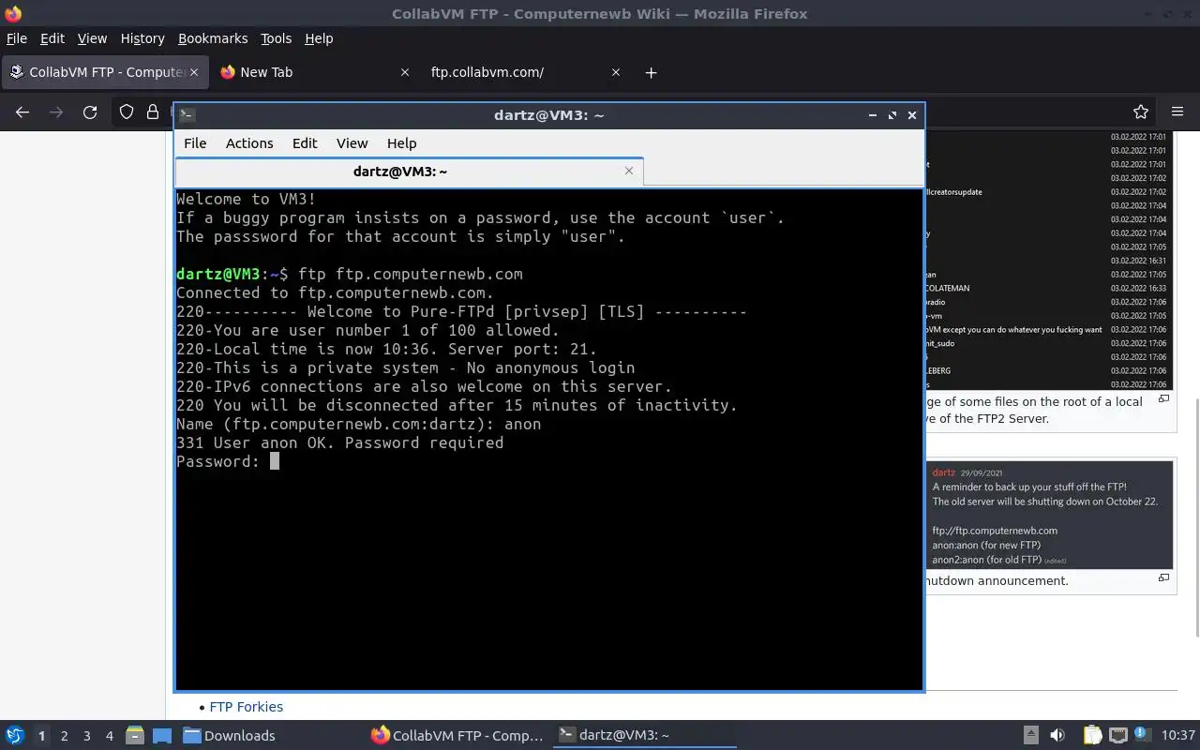Switch to CollabVM FTP browser tab
1200x750 pixels.
[103, 72]
